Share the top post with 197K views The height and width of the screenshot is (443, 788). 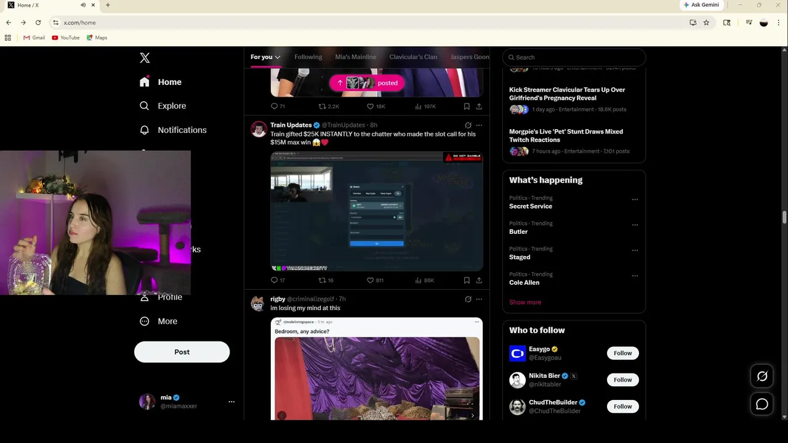(x=479, y=106)
